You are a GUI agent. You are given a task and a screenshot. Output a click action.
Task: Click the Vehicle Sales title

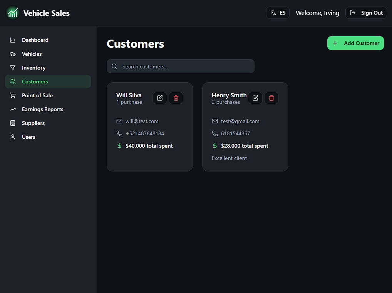[47, 13]
